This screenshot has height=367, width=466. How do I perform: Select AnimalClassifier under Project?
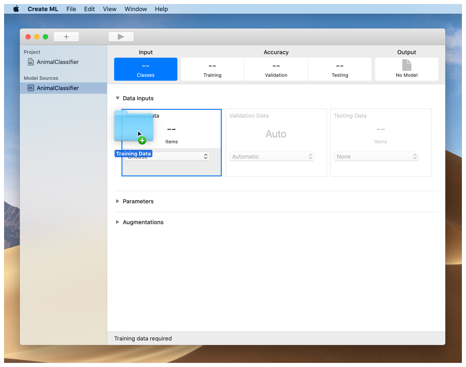point(58,62)
